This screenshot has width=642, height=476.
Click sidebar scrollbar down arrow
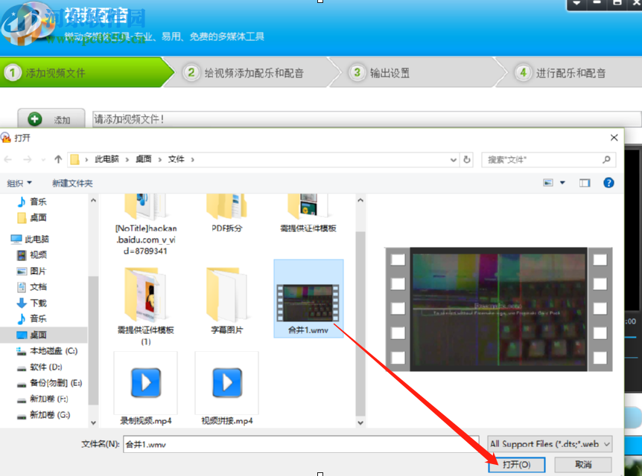(93, 423)
